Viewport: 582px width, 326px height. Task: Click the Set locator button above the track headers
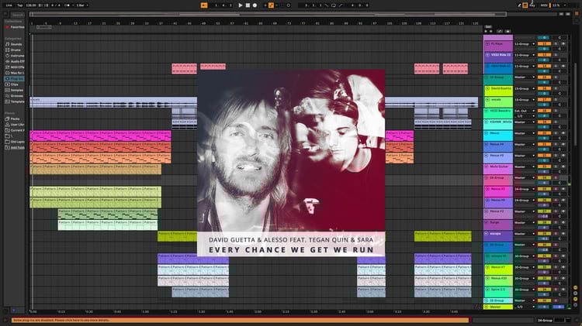pyautogui.click(x=488, y=27)
